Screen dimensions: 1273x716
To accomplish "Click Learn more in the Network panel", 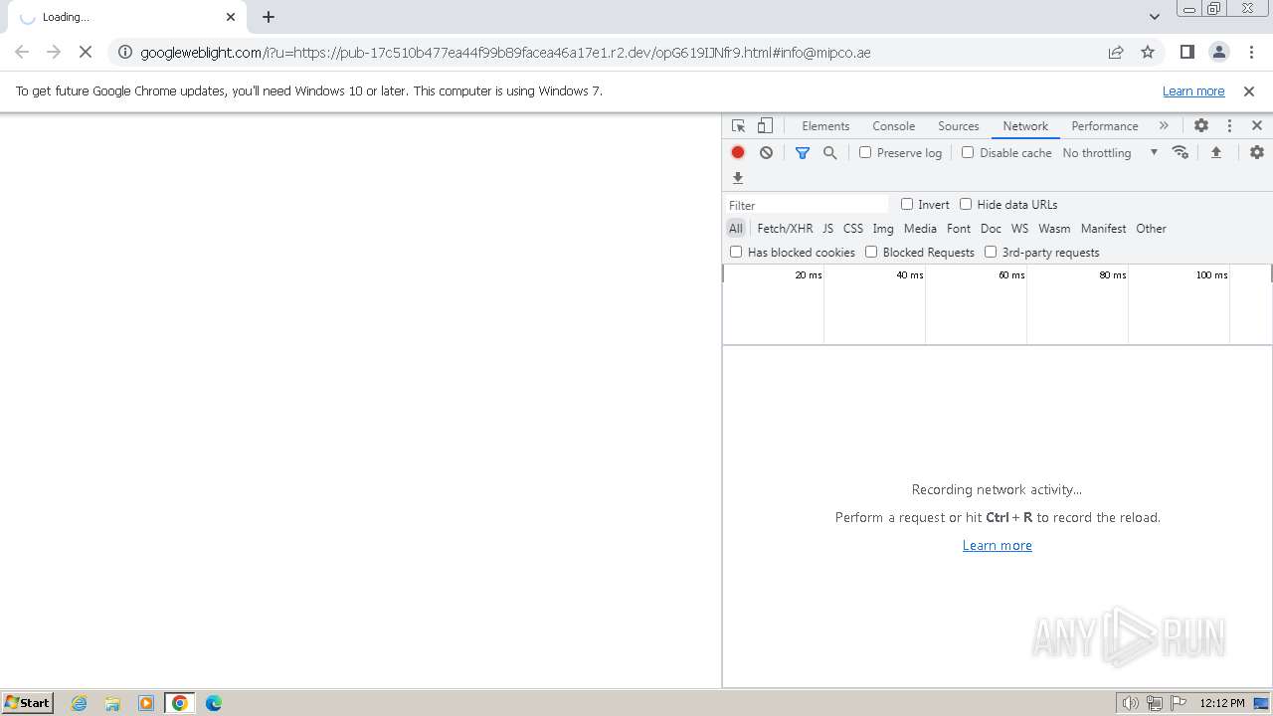I will click(998, 546).
